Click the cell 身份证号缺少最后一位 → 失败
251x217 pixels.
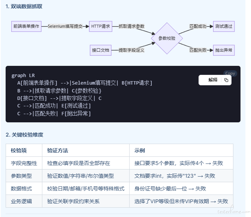click(181, 189)
